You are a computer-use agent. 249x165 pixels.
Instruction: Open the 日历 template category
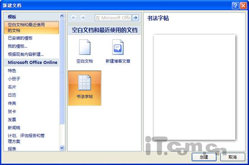tap(12, 95)
